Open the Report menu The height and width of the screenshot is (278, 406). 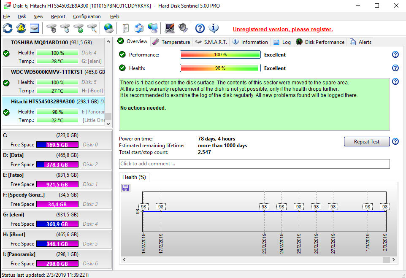[58, 16]
